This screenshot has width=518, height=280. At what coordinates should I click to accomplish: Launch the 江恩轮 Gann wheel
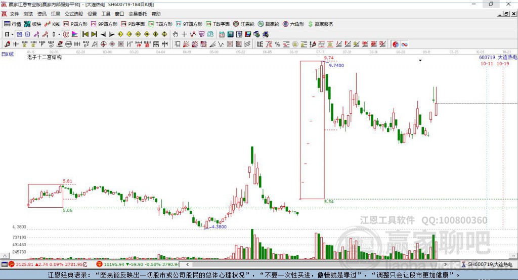point(244,24)
